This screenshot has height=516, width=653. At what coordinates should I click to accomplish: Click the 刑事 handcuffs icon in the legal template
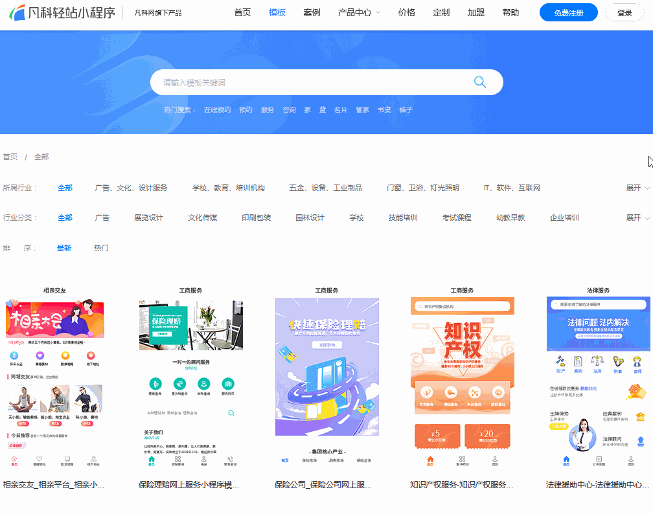pyautogui.click(x=618, y=361)
